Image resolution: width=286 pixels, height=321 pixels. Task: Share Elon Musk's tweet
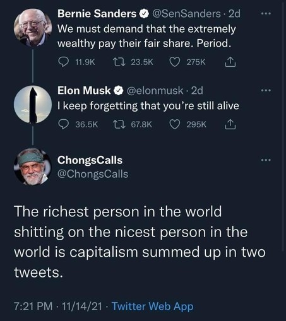click(x=230, y=124)
